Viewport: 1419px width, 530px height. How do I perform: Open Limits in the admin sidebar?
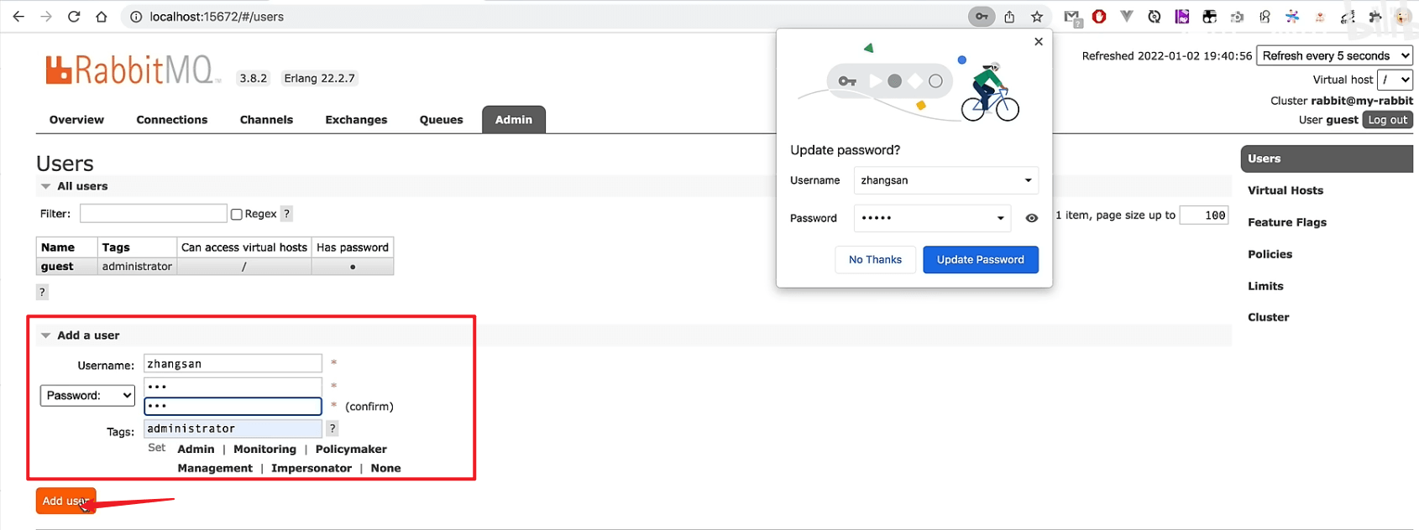[x=1265, y=286]
